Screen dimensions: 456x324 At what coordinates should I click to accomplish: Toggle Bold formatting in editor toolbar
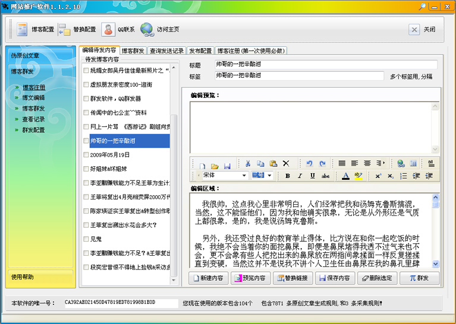coord(287,176)
